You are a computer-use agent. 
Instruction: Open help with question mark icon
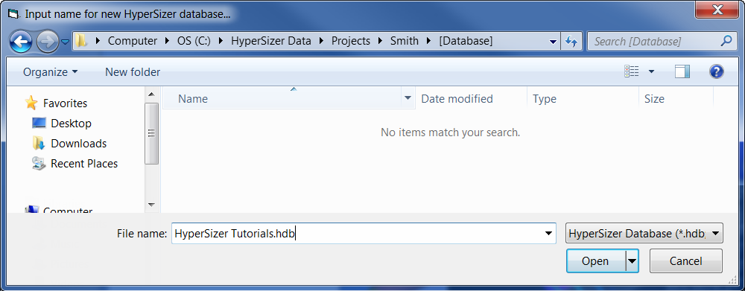tap(716, 71)
